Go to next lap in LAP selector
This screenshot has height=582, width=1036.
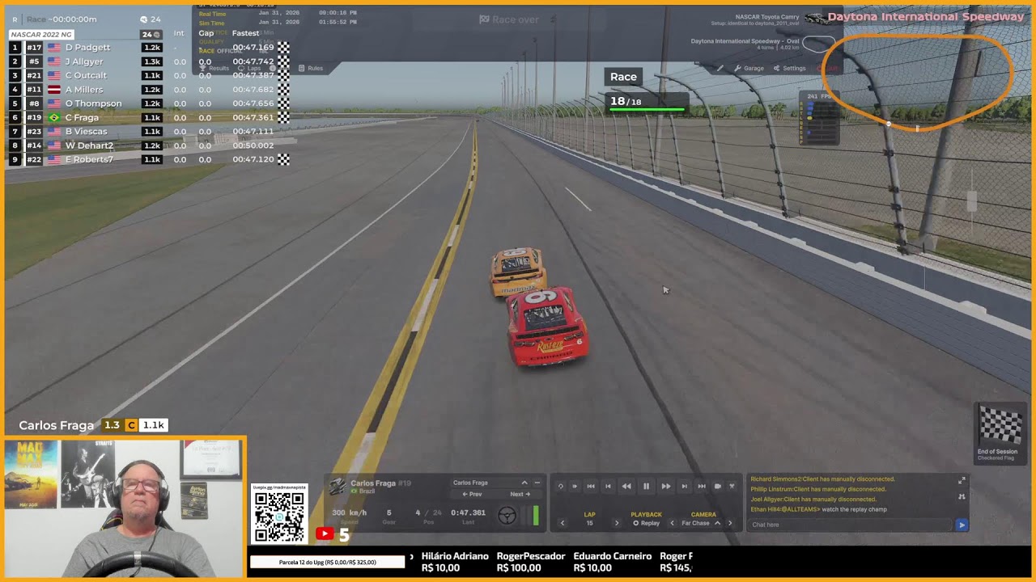(x=616, y=523)
